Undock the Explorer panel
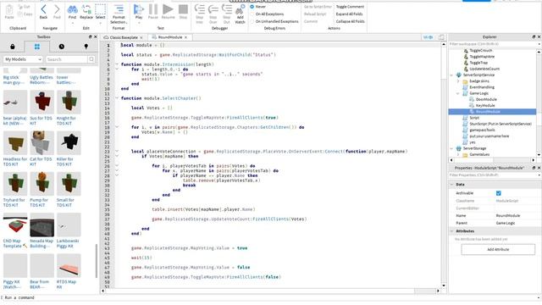The width and height of the screenshot is (542, 305). [x=534, y=36]
